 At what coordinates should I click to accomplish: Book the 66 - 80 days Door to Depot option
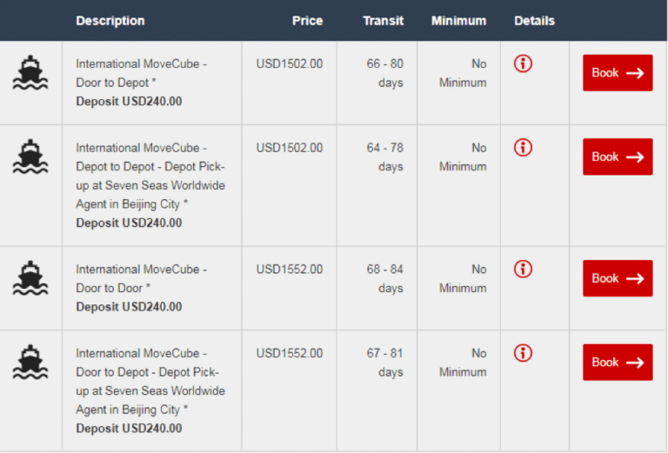pos(618,73)
